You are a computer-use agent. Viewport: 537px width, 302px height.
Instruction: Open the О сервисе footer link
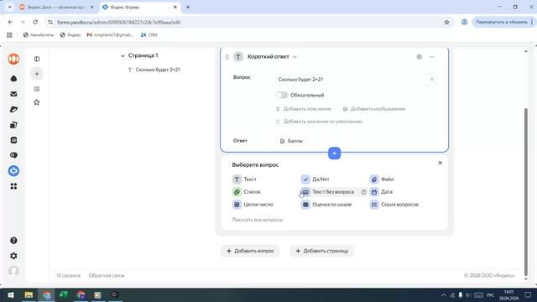click(x=69, y=275)
